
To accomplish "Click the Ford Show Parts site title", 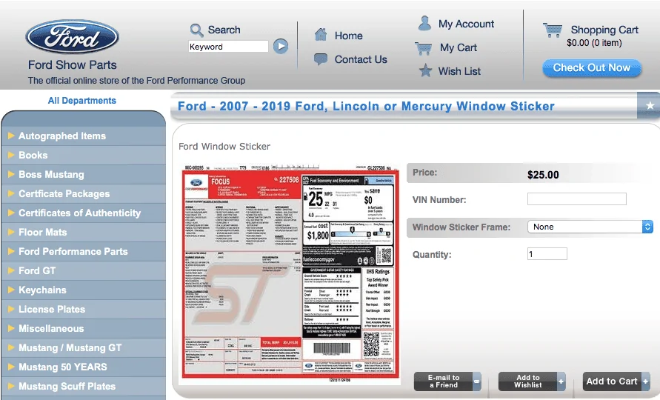I will pos(73,65).
